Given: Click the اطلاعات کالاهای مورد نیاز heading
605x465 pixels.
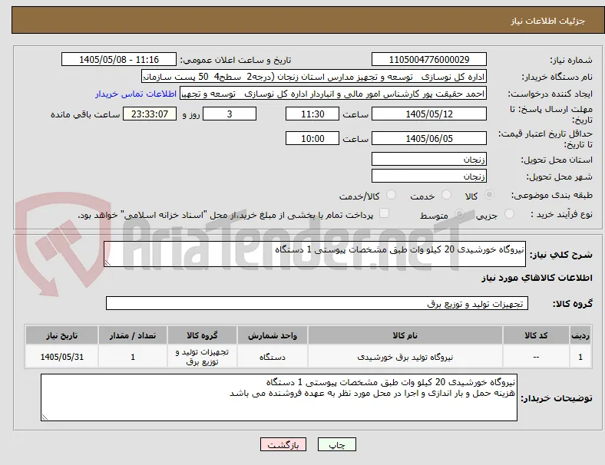Looking at the screenshot, I should tap(537, 278).
